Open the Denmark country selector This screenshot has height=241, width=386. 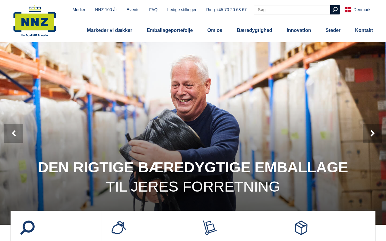(358, 10)
